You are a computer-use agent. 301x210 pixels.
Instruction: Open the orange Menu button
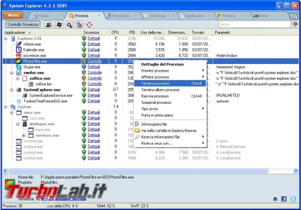[x=13, y=15]
